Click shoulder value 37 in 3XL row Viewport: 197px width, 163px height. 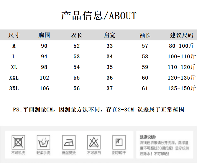[x=110, y=88]
